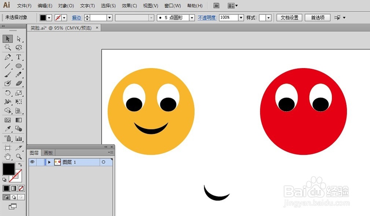
Task: Choose the Hand tool
Action: (7, 156)
